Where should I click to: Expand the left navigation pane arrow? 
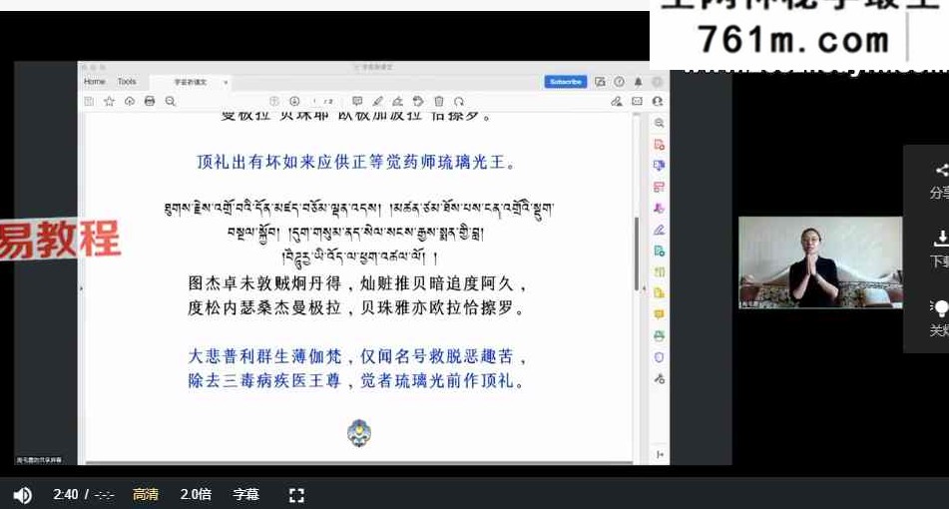click(81, 288)
